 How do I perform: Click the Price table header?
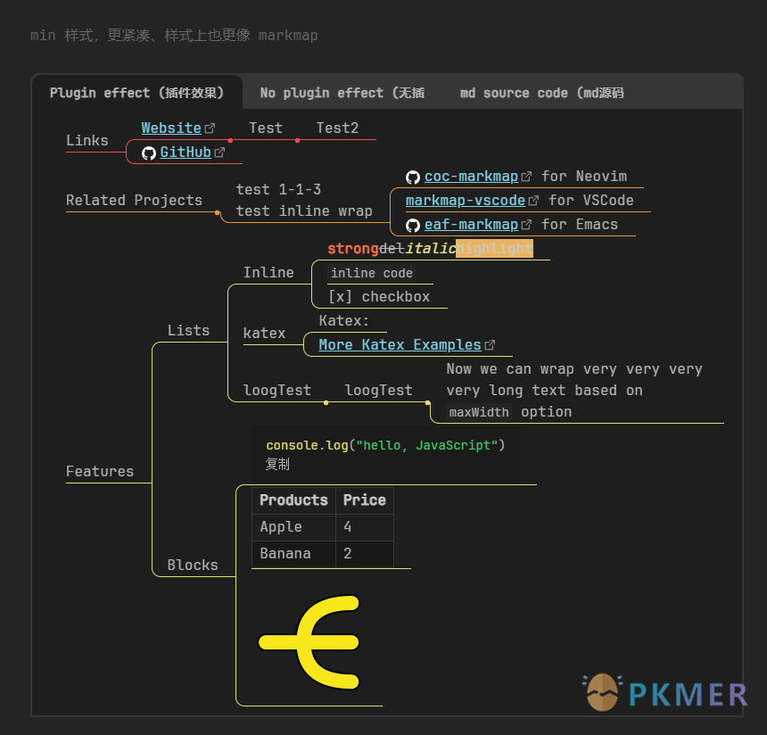365,500
